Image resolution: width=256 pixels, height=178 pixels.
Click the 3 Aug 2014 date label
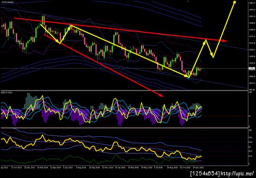(x=81, y=167)
